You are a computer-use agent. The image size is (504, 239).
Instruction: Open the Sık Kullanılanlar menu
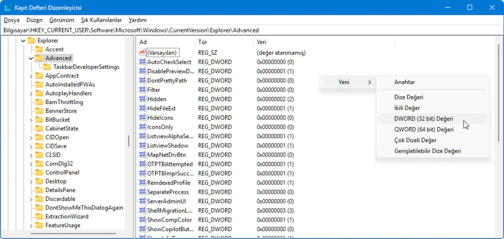coord(101,20)
